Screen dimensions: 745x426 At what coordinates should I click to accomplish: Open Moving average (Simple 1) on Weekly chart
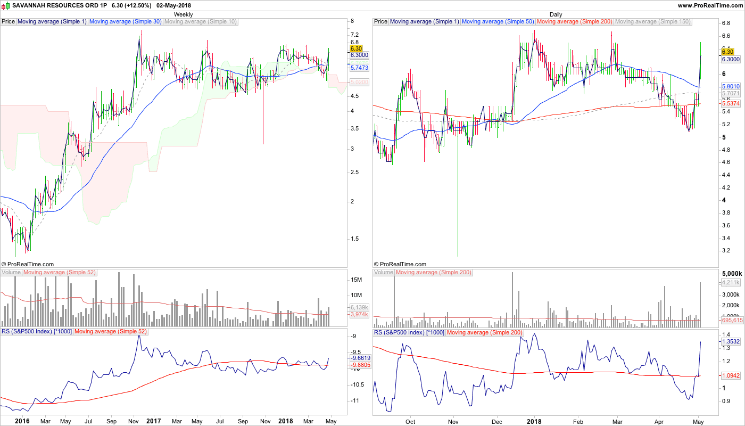tap(52, 22)
